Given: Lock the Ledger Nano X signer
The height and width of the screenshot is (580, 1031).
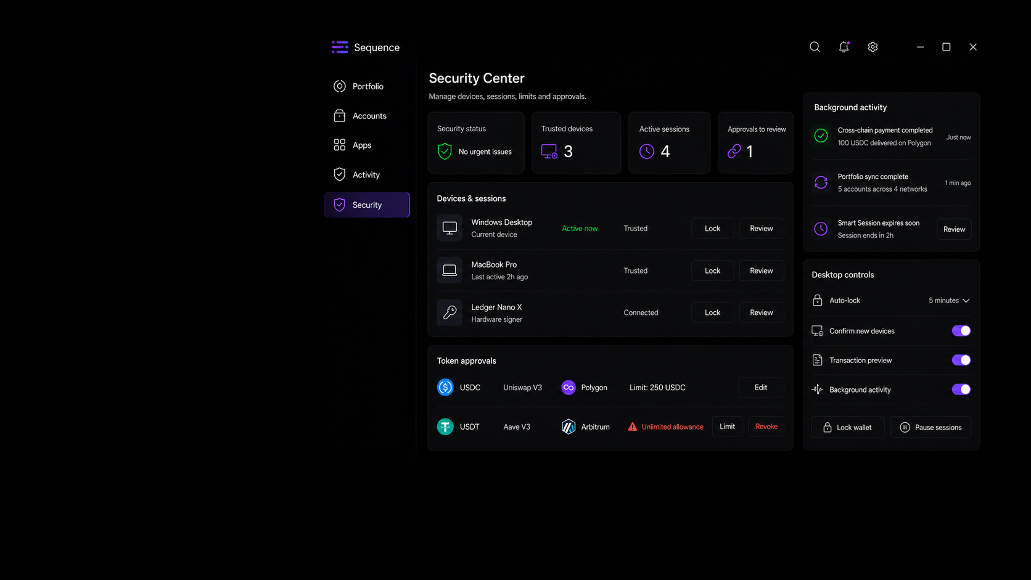Looking at the screenshot, I should [712, 312].
